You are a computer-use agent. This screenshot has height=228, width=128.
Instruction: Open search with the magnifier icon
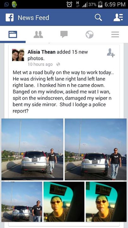98,18
